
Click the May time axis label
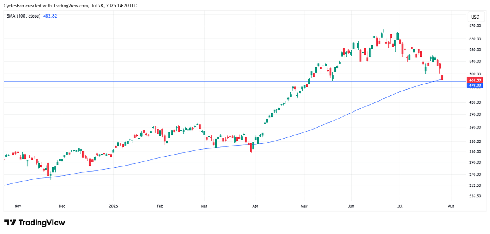303,206
